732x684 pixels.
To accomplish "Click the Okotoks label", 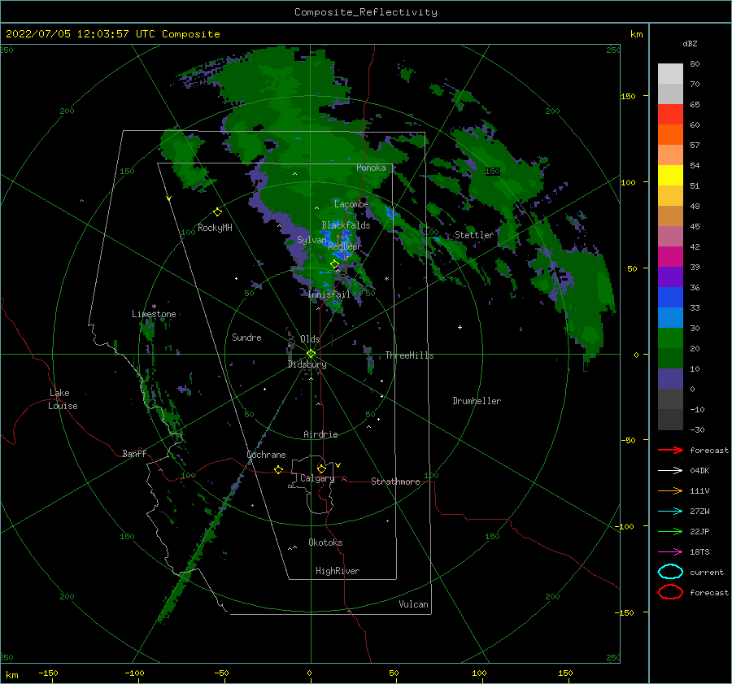I will pos(325,542).
